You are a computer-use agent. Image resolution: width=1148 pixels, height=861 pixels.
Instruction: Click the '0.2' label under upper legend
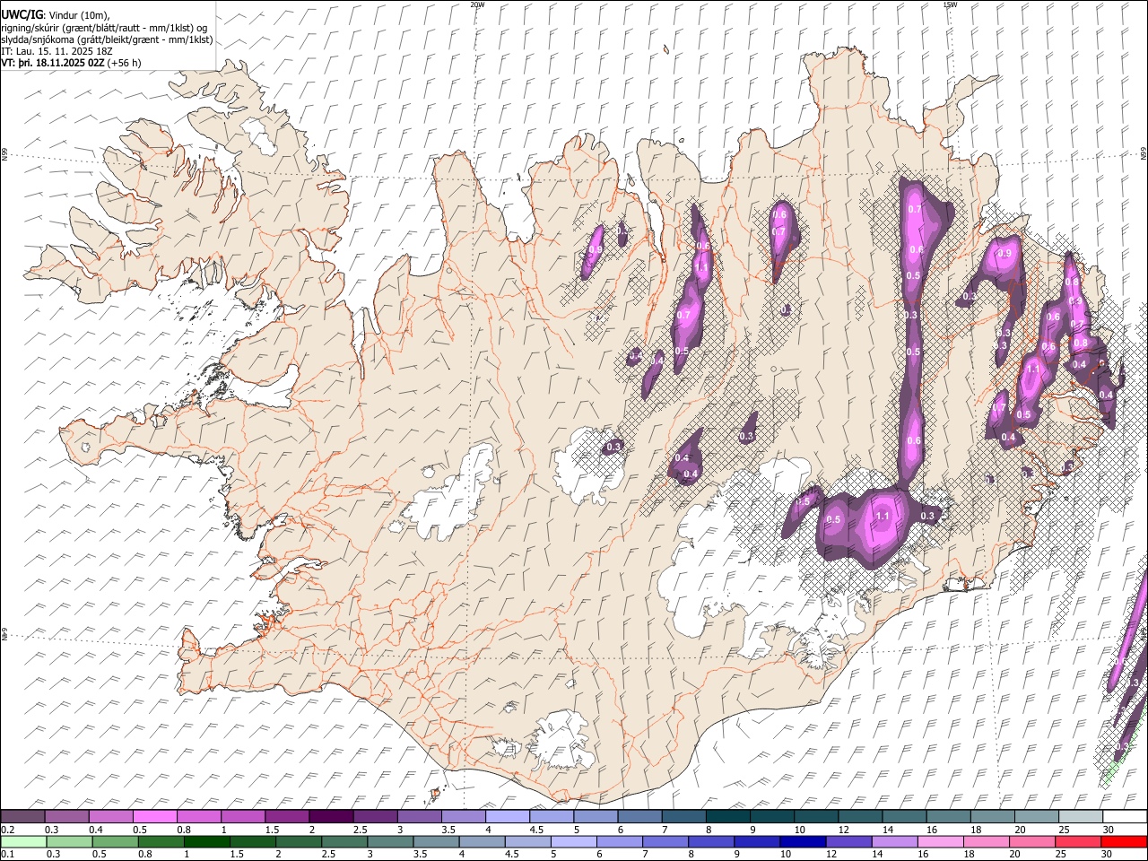tap(7, 830)
